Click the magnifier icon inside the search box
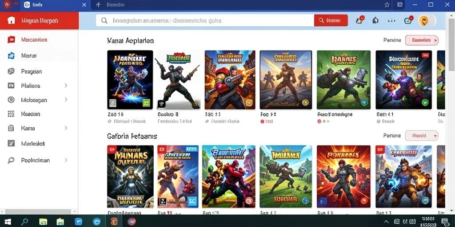This screenshot has width=455, height=227. [x=104, y=20]
